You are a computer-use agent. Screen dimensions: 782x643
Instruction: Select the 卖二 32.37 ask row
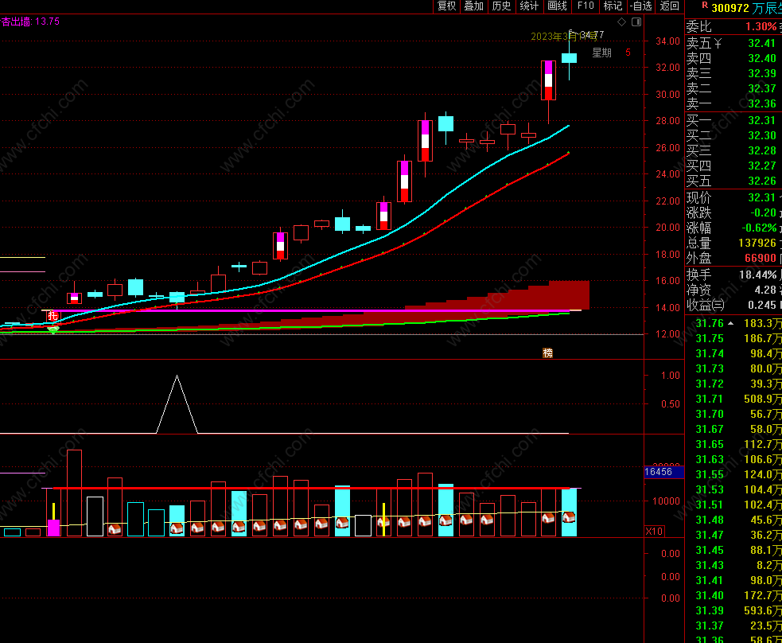pyautogui.click(x=733, y=89)
